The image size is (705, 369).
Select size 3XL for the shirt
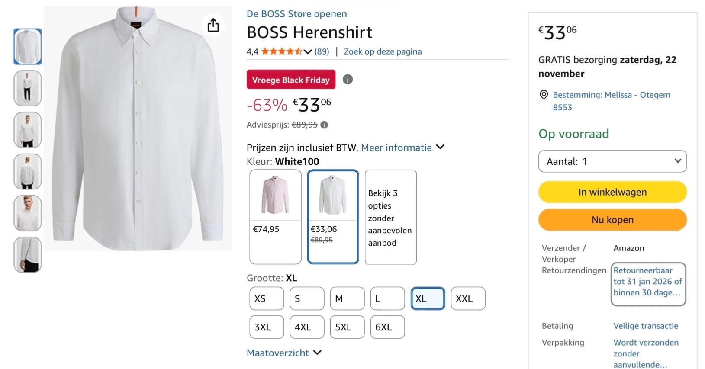click(266, 327)
